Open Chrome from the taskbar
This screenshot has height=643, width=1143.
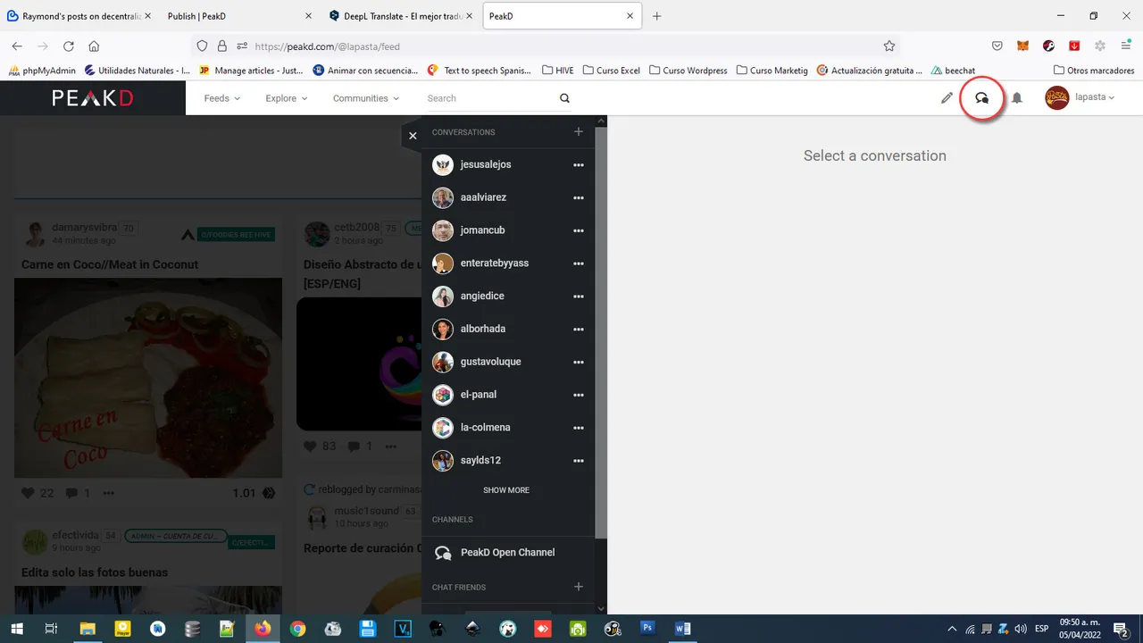tap(297, 629)
